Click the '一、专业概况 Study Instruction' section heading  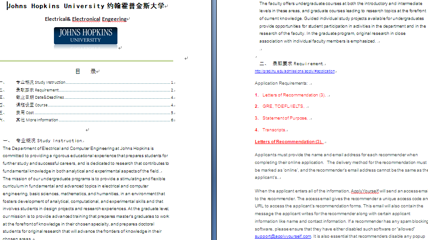[x=43, y=141]
